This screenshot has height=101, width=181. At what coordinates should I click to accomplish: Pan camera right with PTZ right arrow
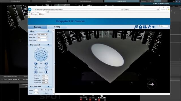click(x=46, y=54)
